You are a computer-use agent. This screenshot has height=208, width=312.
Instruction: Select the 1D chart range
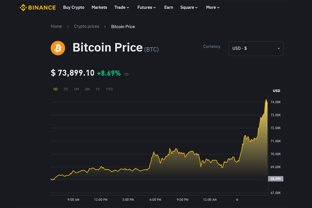(x=55, y=89)
